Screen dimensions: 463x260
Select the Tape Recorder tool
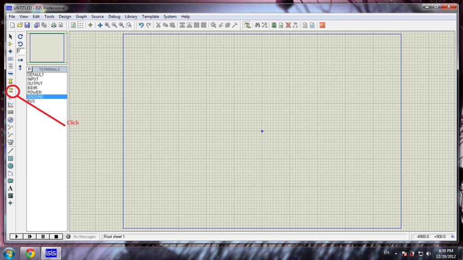(x=10, y=112)
